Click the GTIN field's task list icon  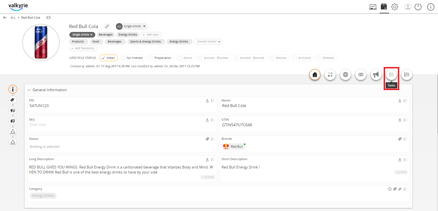pos(405,120)
